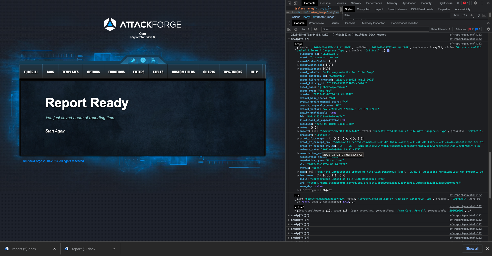Click the Twitter icon on AttackForge page
This screenshot has width=492, height=256.
133,60
